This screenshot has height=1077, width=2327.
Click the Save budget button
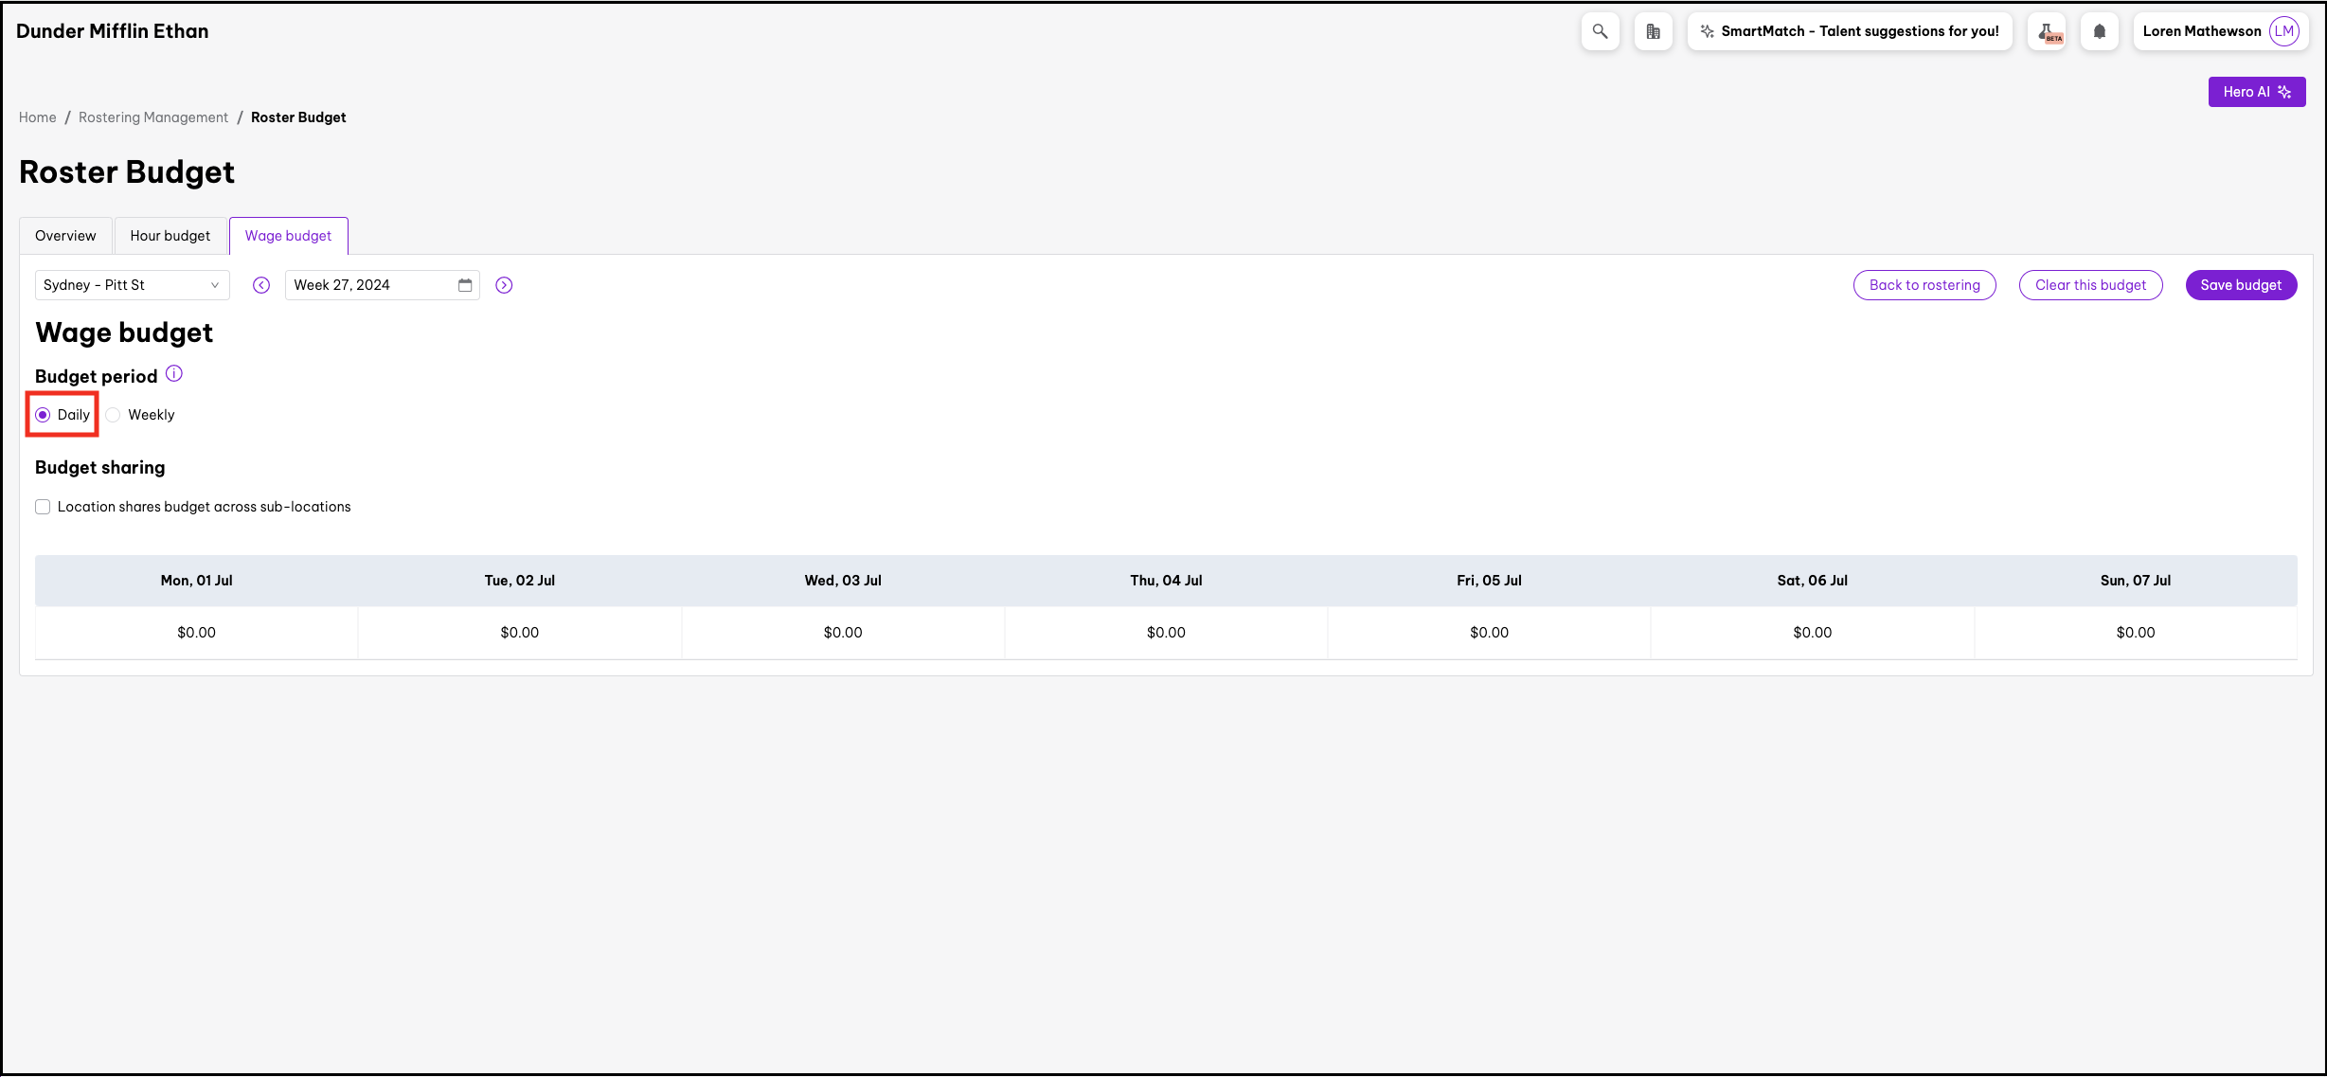click(x=2240, y=285)
